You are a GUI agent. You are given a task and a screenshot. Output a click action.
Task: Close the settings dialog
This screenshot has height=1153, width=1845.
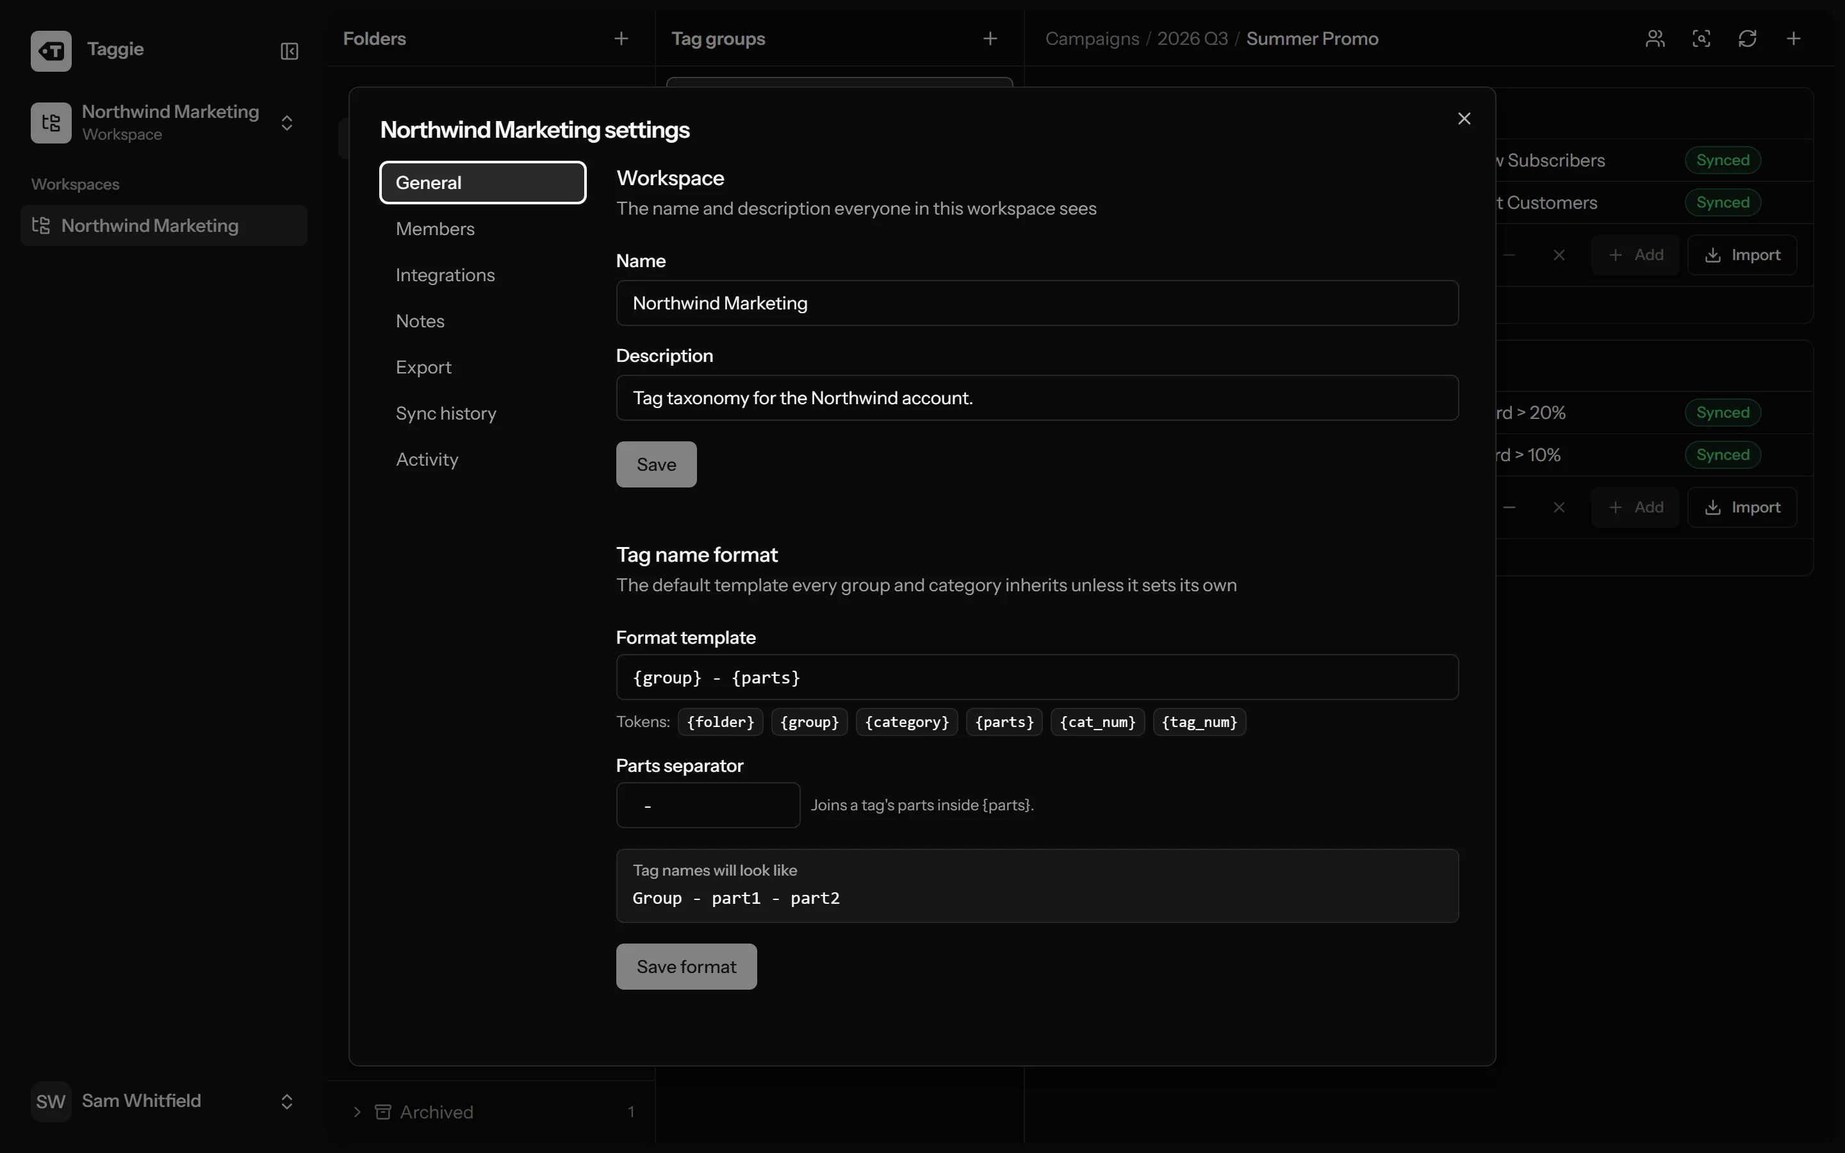[1464, 119]
